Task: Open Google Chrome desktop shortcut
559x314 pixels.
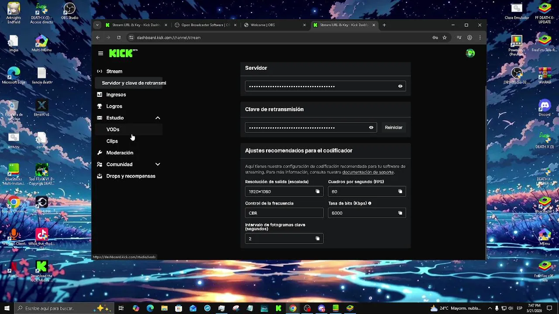Action: [x=14, y=205]
